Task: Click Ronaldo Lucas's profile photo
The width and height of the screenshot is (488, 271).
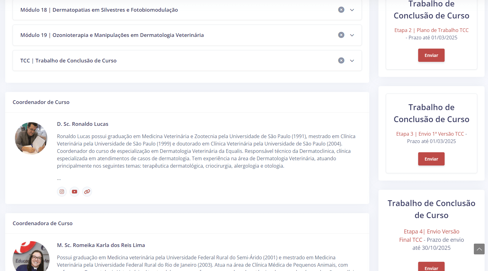Action: click(x=31, y=138)
